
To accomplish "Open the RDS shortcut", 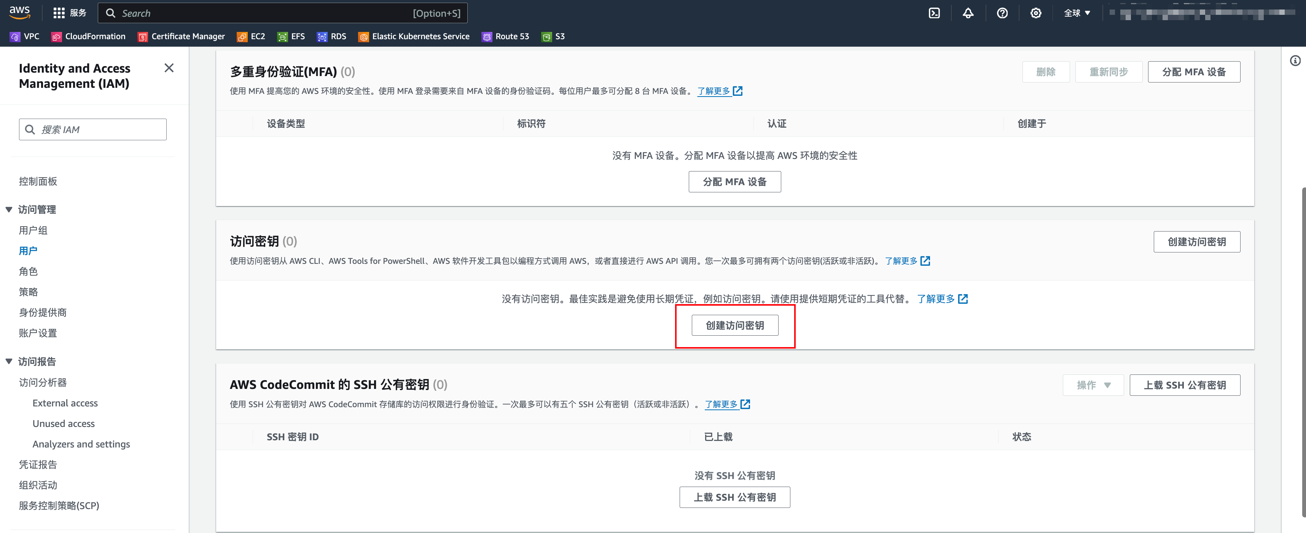I will [x=331, y=36].
